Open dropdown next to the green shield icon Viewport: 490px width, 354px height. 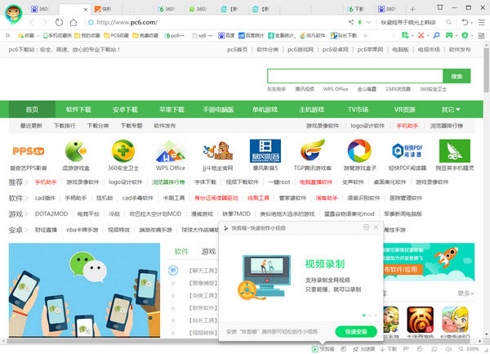(x=472, y=36)
